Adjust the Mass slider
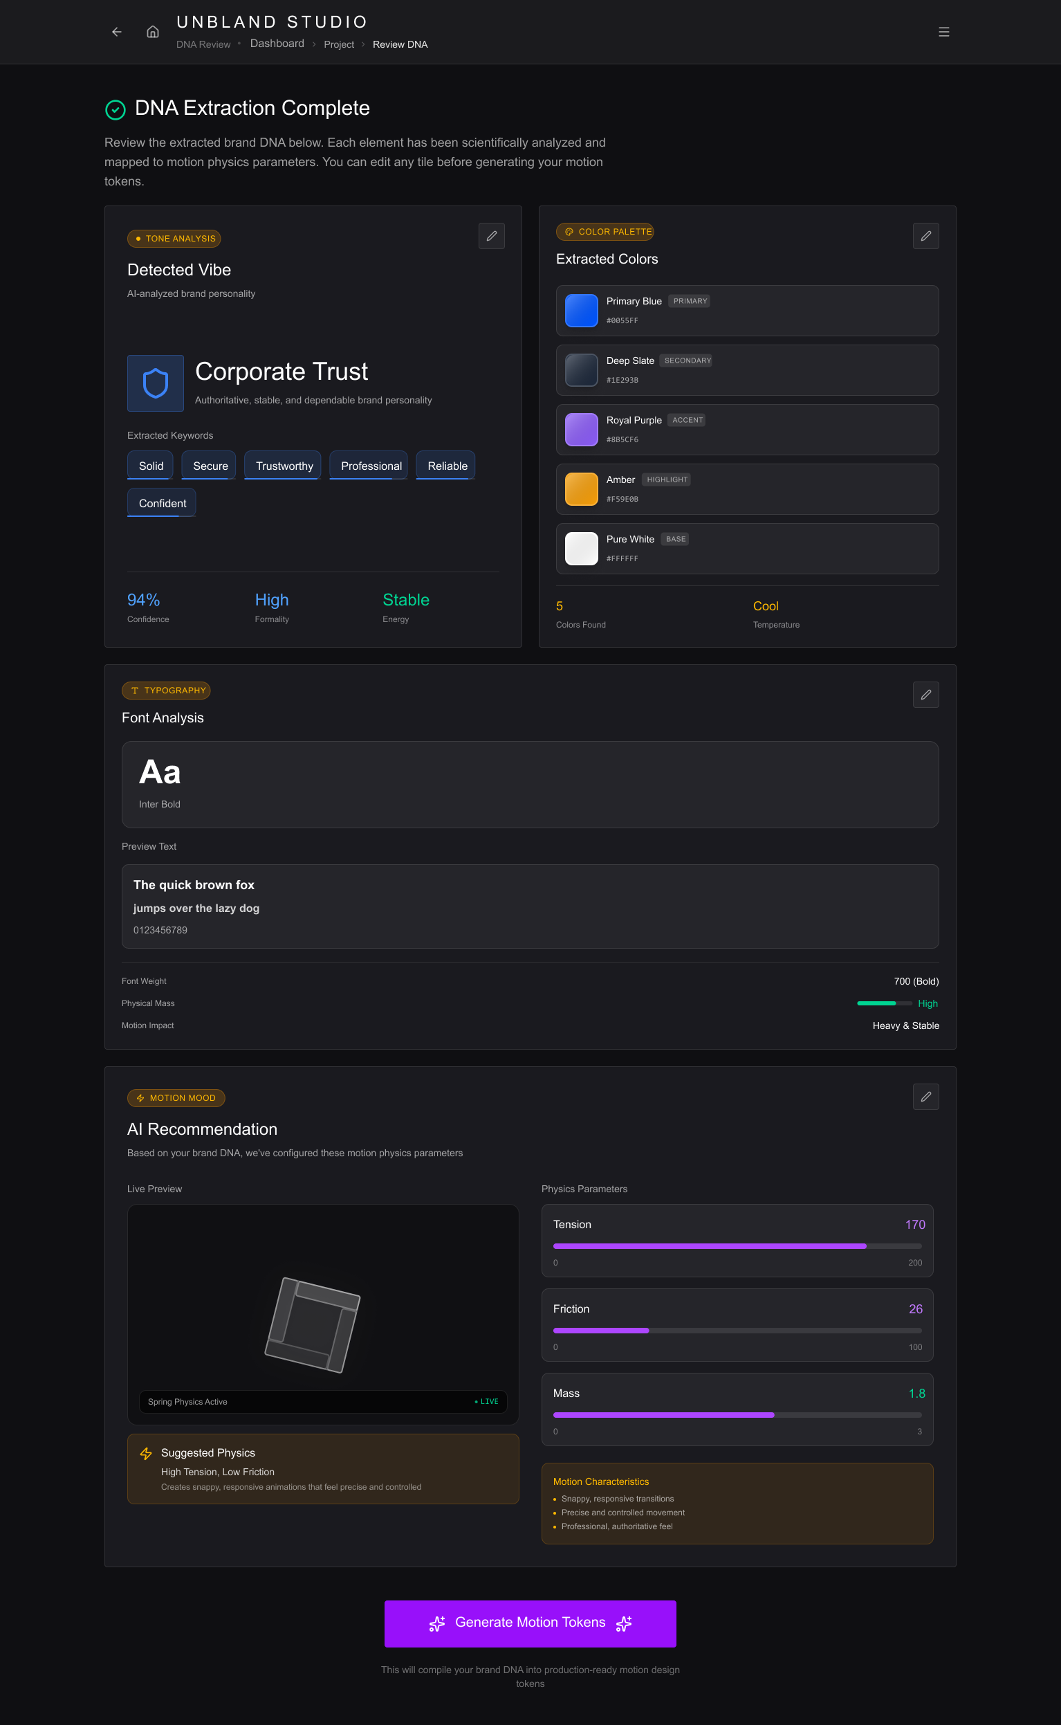Viewport: 1061px width, 1725px height. click(x=737, y=1415)
